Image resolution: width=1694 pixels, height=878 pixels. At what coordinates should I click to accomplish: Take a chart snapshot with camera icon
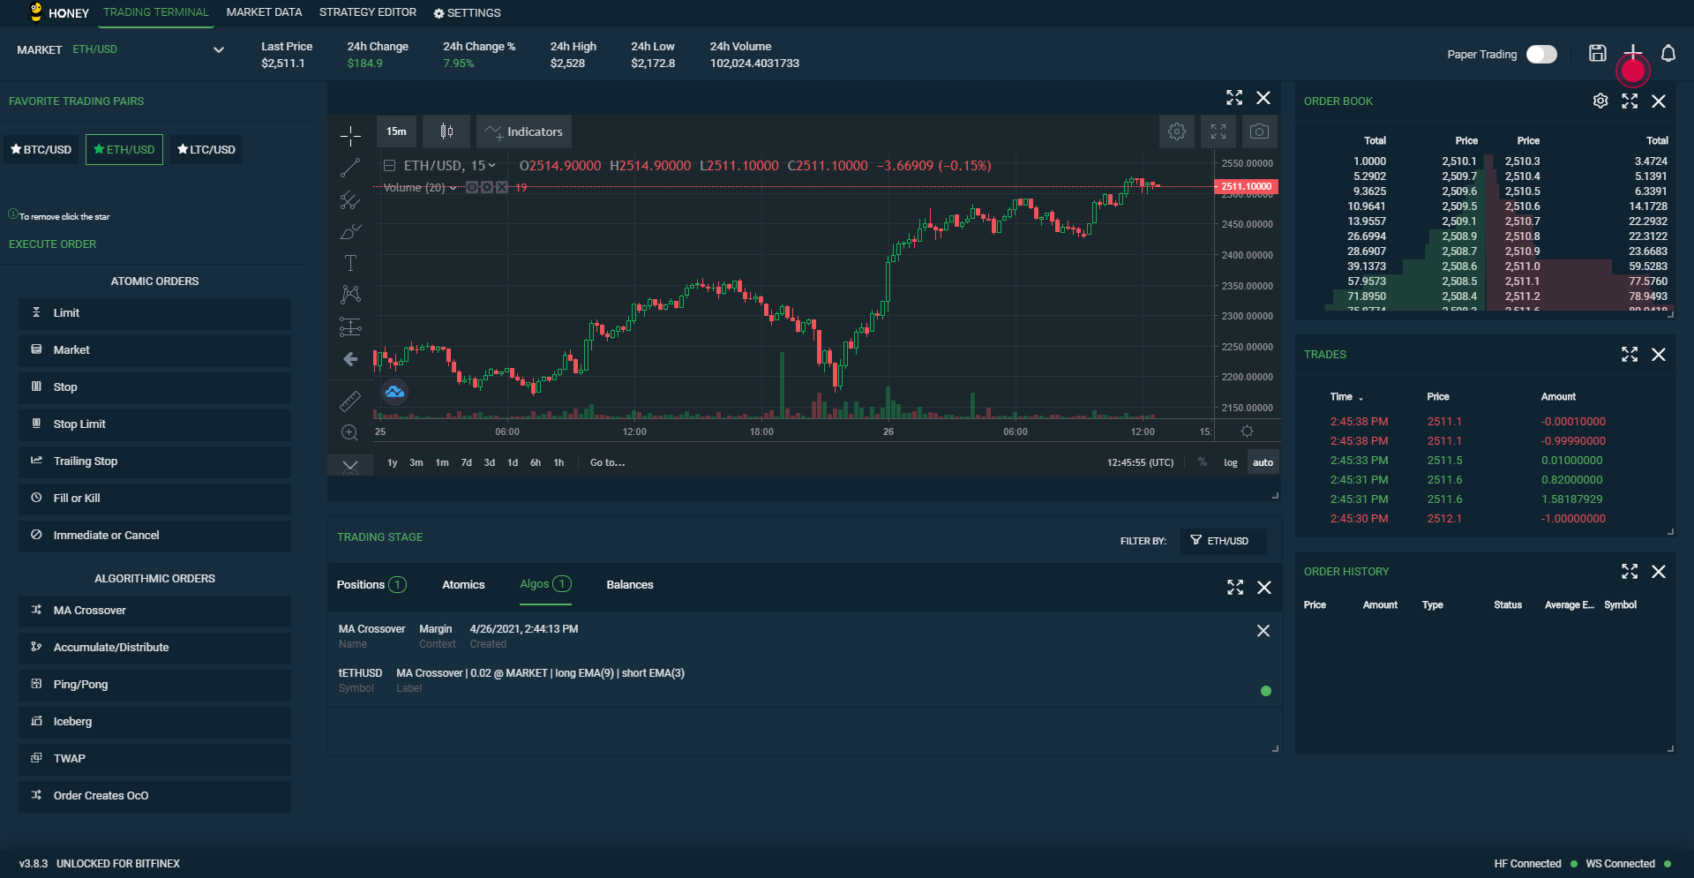(x=1260, y=131)
